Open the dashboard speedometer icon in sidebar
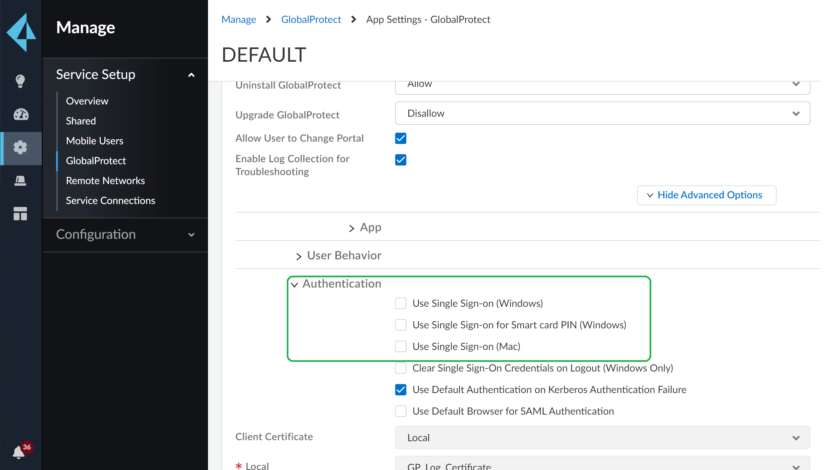This screenshot has width=840, height=470. click(x=20, y=114)
